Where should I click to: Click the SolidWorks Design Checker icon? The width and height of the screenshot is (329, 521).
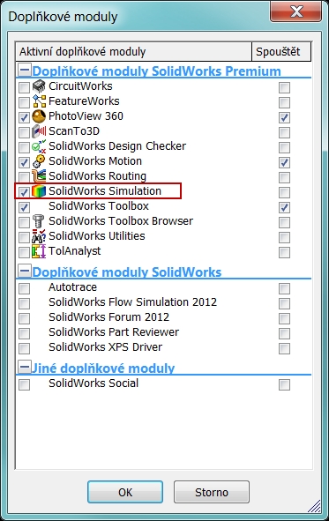(x=39, y=146)
